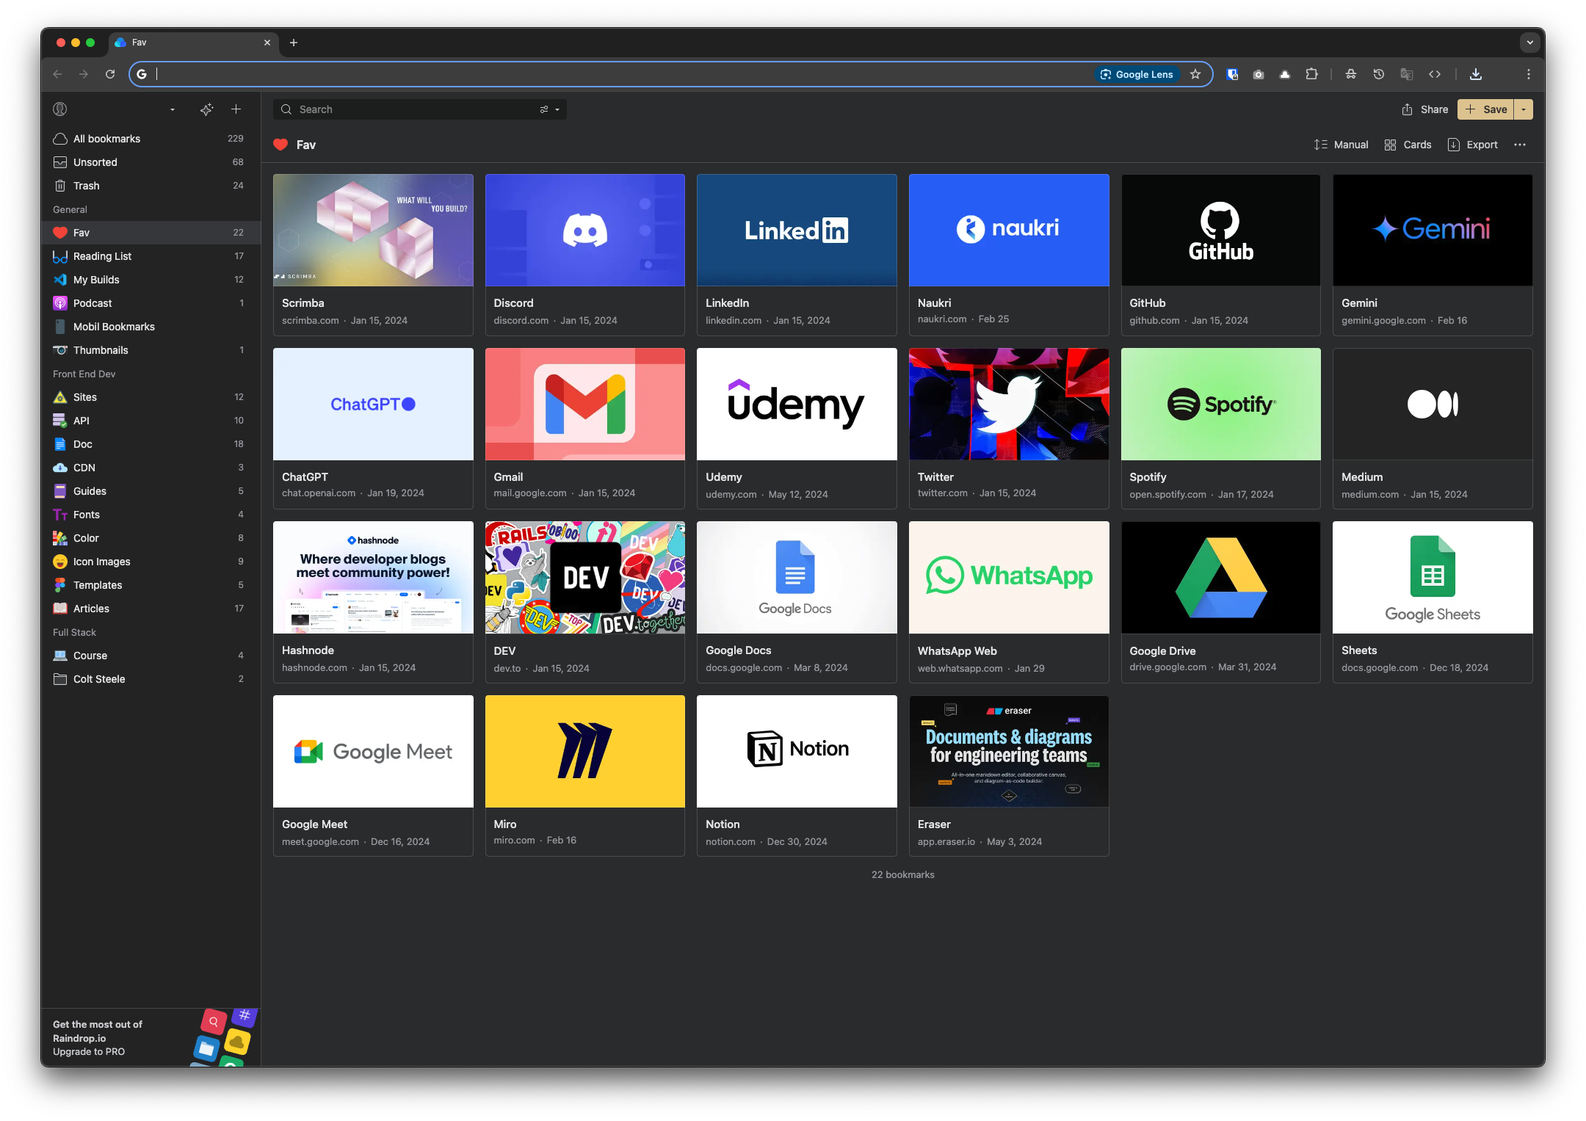Screen dimensions: 1586x1121
Task: Click the Share button
Action: [x=1424, y=109]
